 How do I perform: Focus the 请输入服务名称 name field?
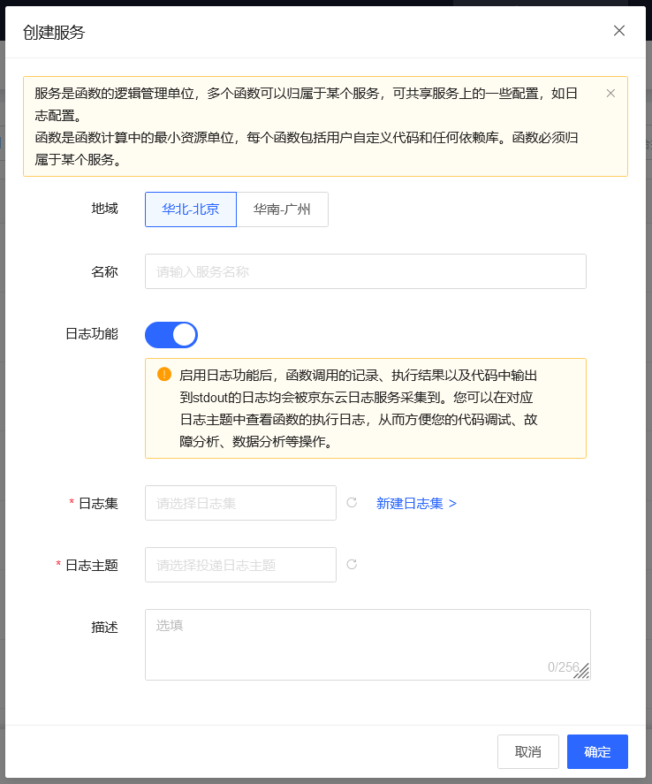click(x=366, y=271)
